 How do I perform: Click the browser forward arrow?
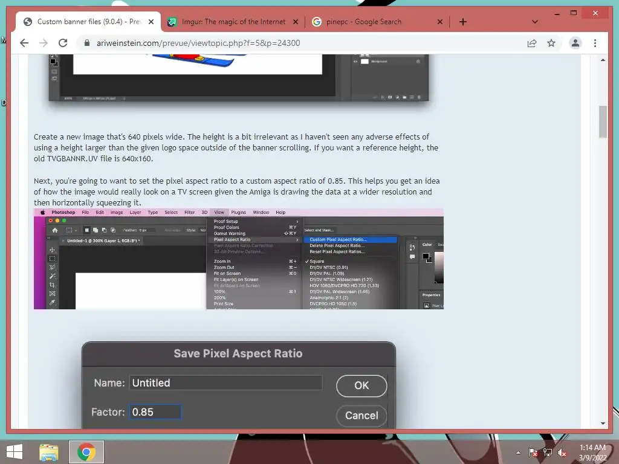[x=44, y=43]
